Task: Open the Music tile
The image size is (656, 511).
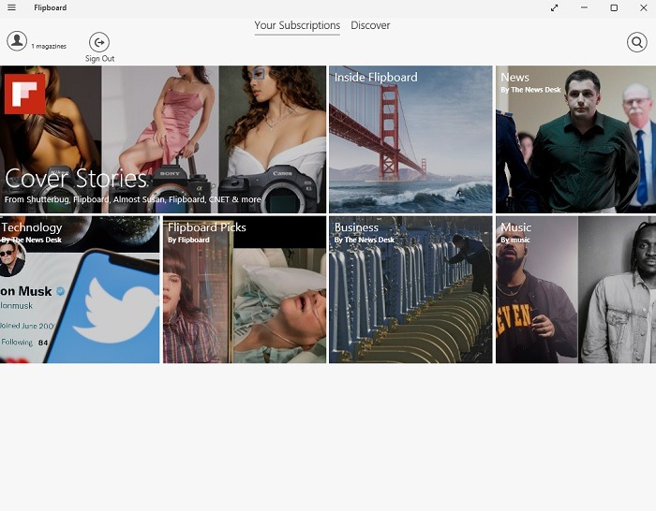Action: 575,289
